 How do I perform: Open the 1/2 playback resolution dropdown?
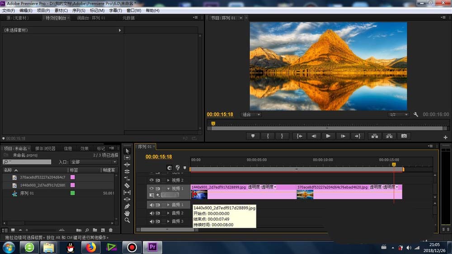click(398, 114)
